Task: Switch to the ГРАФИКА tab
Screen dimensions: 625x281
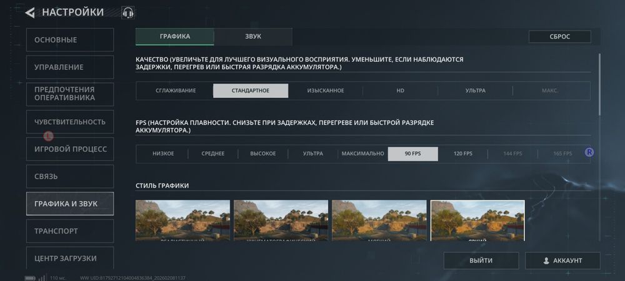Action: click(174, 37)
